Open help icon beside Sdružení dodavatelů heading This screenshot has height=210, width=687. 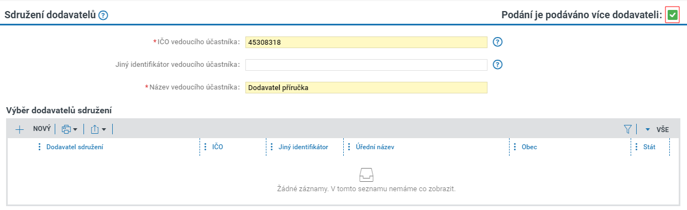point(103,15)
